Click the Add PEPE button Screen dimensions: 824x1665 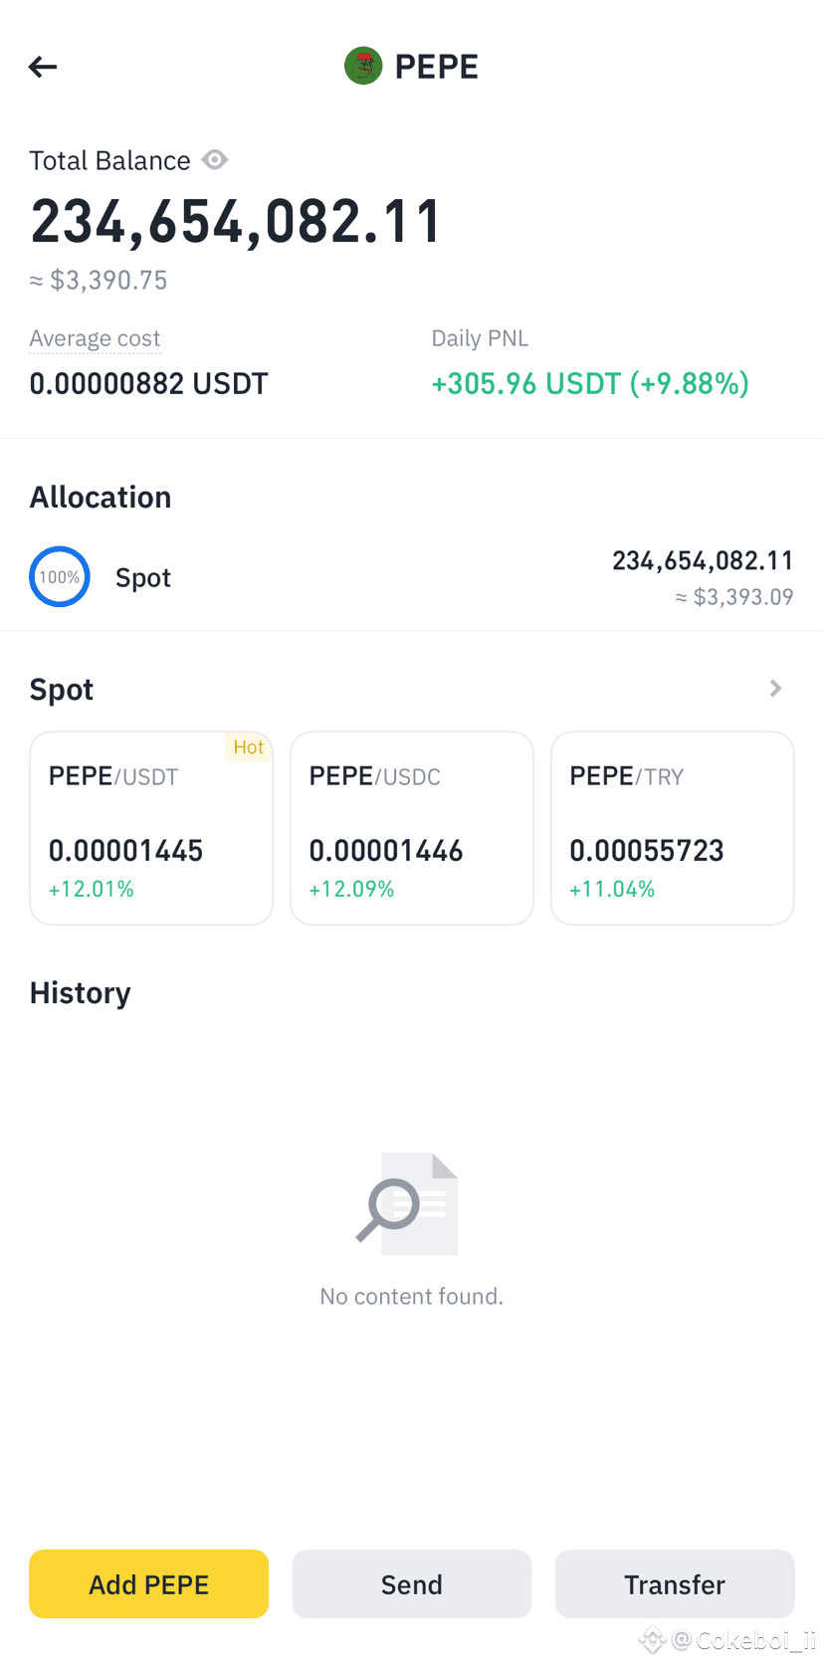tap(149, 1583)
